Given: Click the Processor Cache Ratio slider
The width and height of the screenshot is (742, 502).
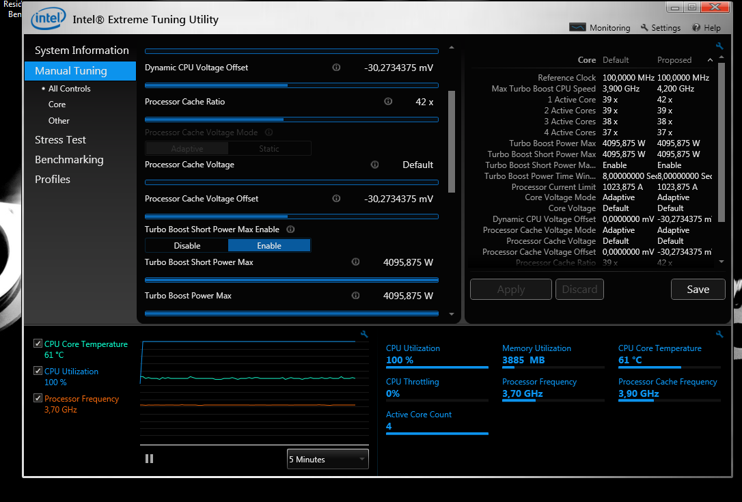Looking at the screenshot, I should (x=292, y=120).
